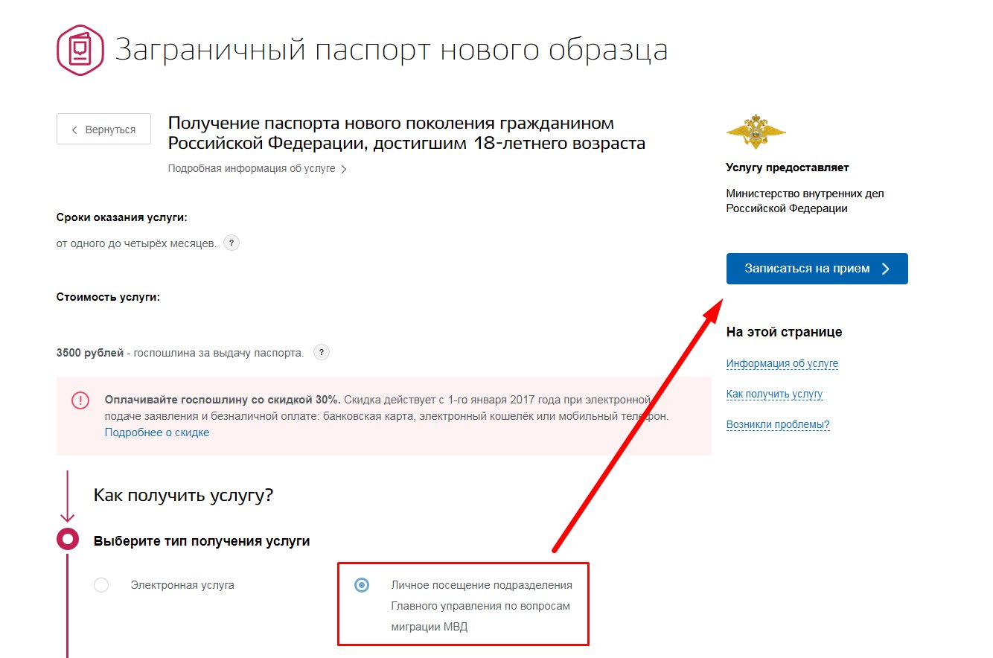Screen dimensions: 993x658
Task: Click the help icon next to service term
Action: point(232,243)
